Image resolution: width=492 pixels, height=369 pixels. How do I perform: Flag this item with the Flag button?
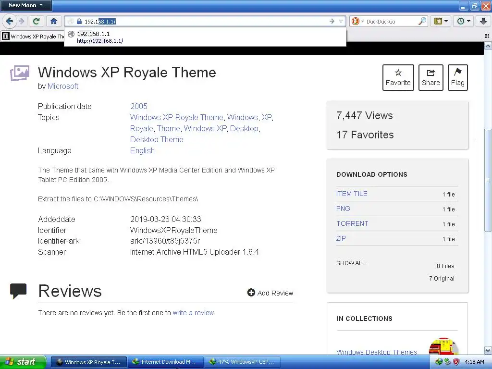click(458, 77)
